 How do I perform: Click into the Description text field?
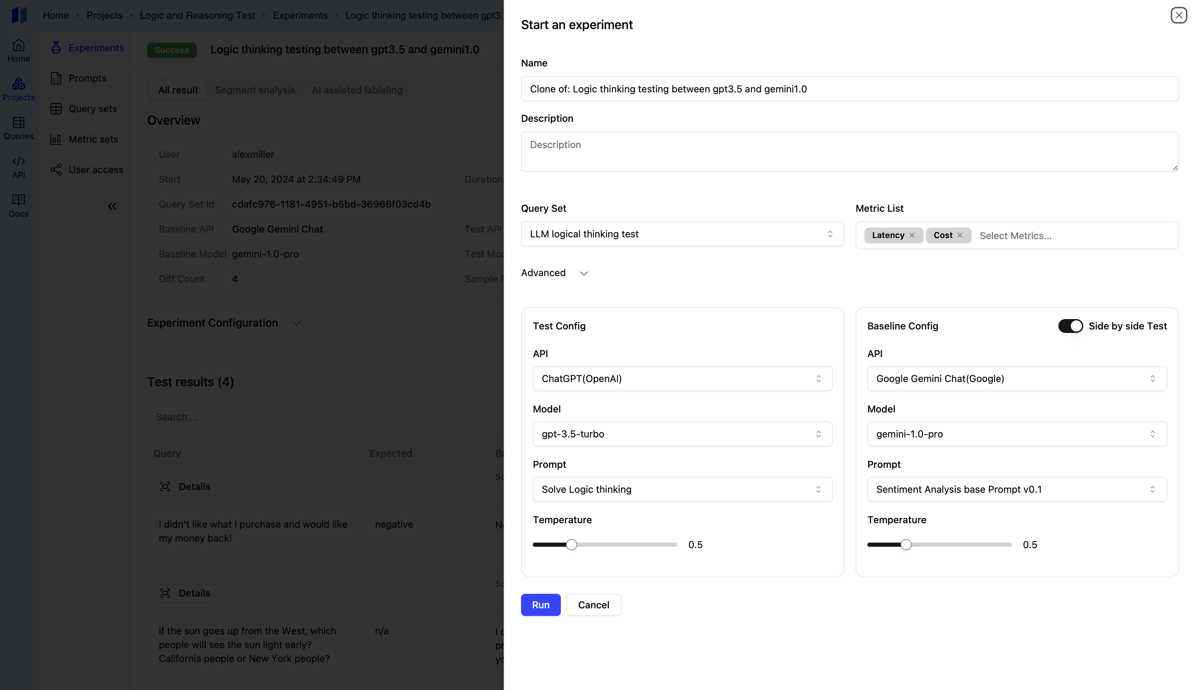[x=849, y=152]
